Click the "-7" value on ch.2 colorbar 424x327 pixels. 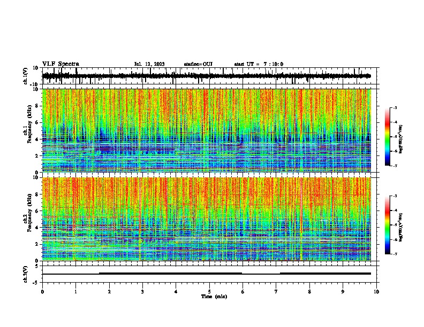pyautogui.click(x=395, y=254)
